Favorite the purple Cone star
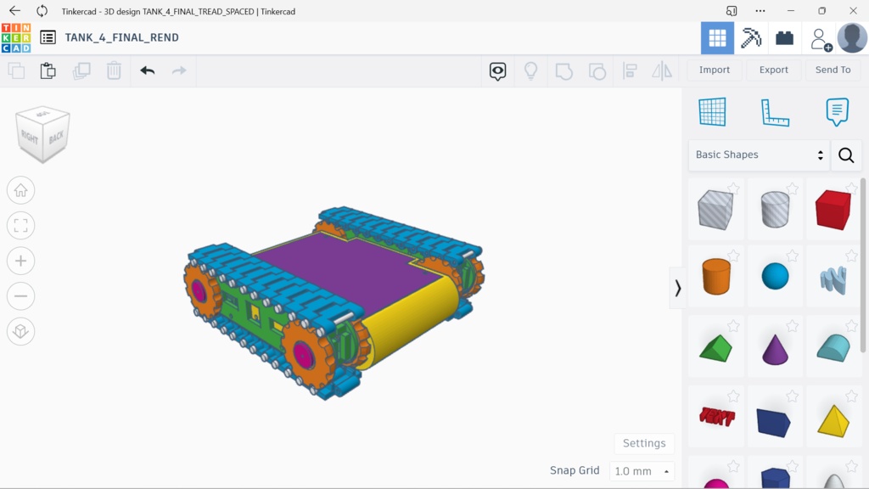The image size is (869, 489). [x=793, y=326]
